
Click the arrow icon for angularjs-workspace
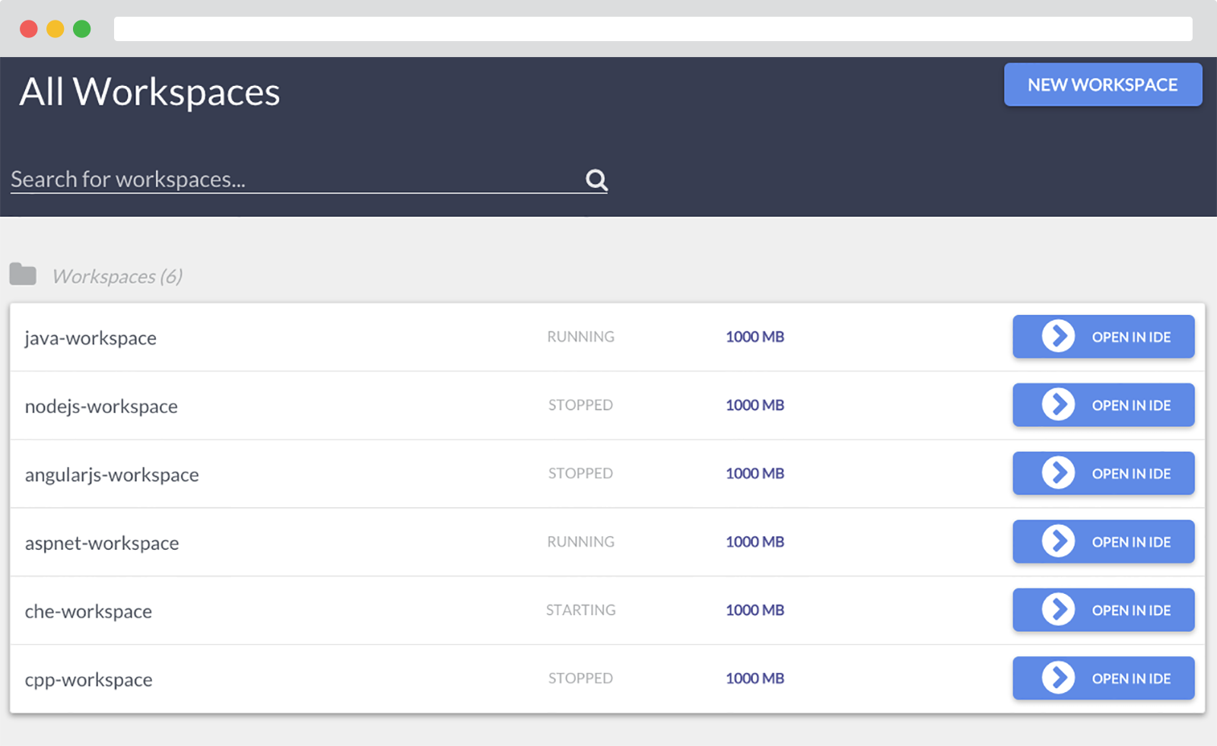[x=1058, y=473]
